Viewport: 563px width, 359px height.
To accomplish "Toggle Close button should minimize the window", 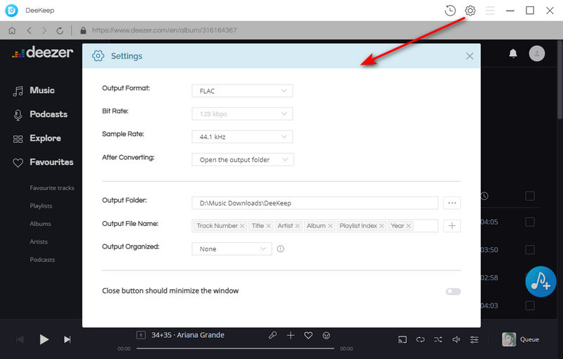I will (x=453, y=291).
